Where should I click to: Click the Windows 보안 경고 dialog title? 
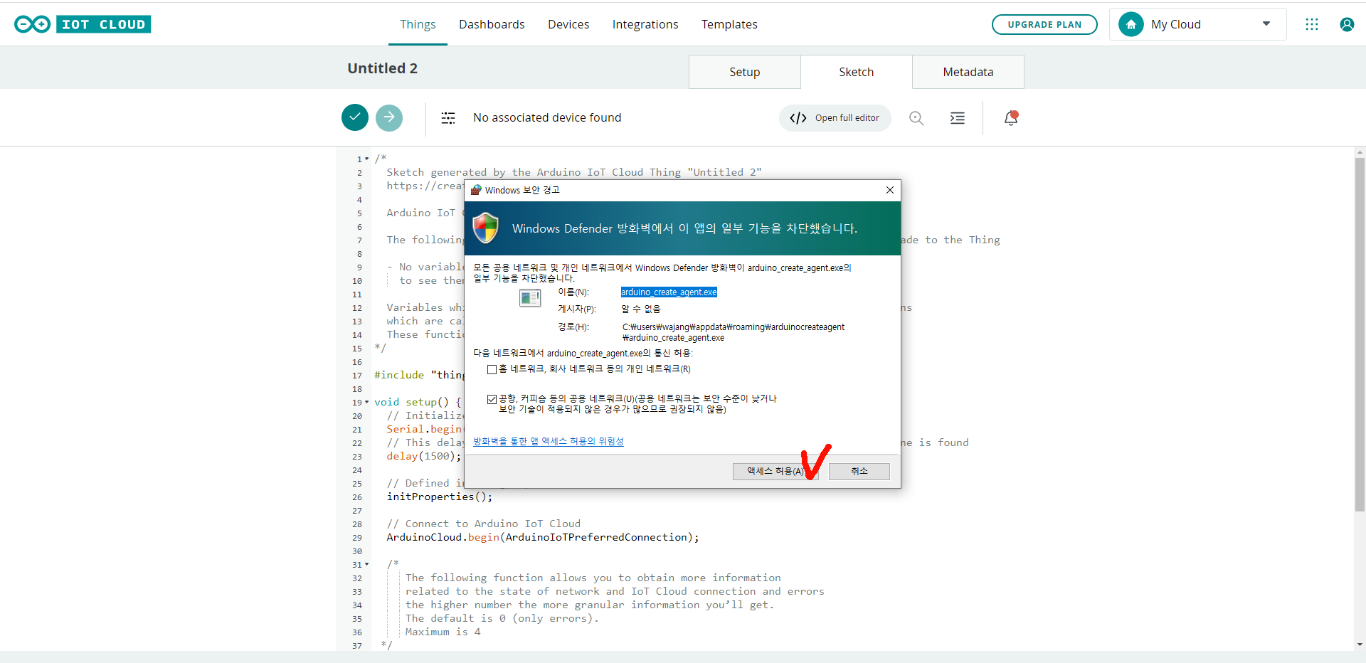522,190
